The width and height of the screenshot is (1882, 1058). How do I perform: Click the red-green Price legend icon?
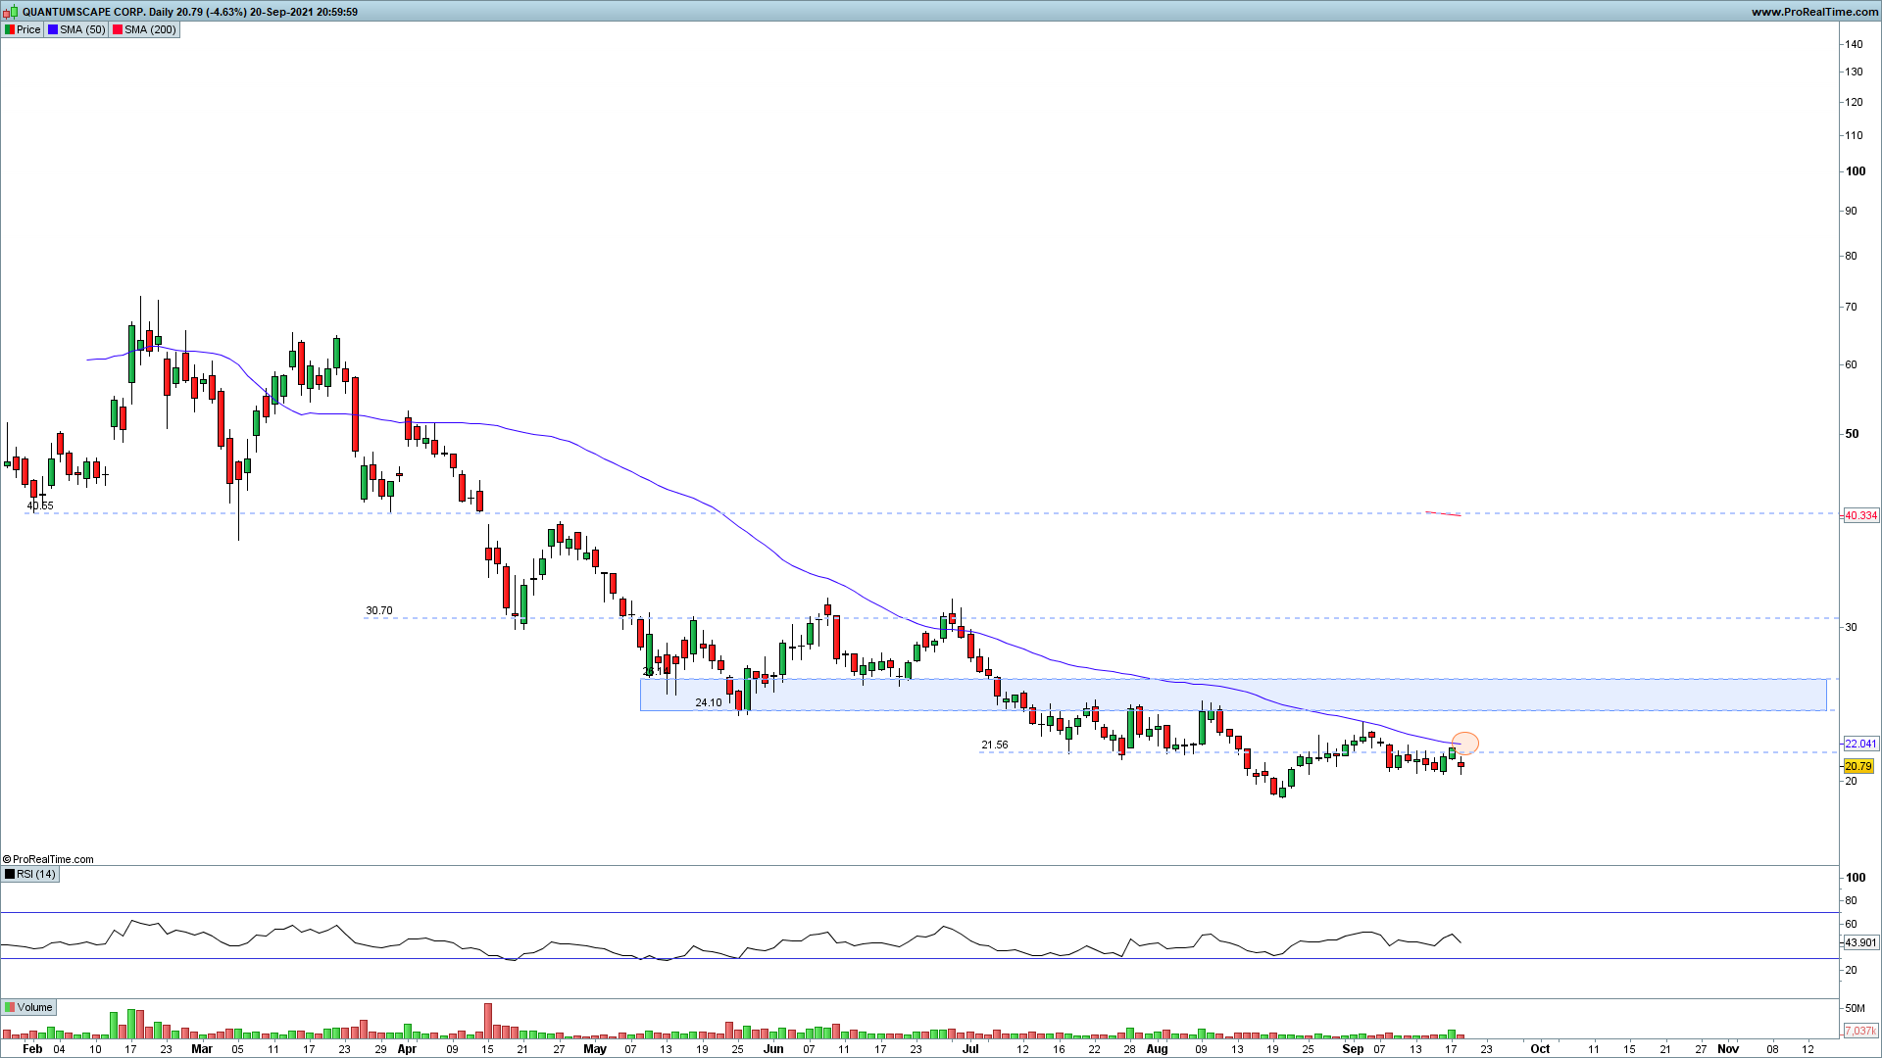(10, 29)
